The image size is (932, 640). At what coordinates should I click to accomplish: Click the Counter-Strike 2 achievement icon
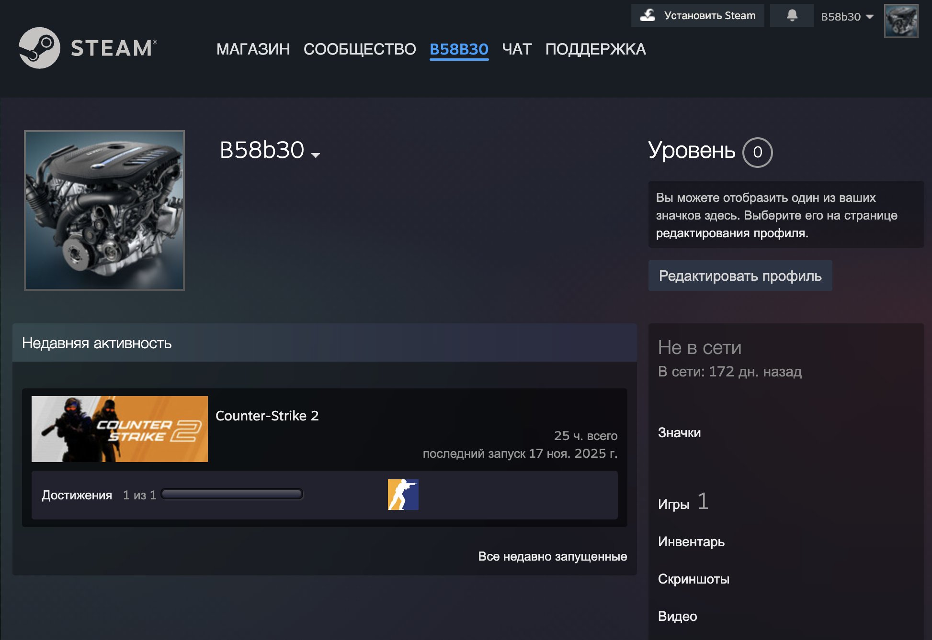pyautogui.click(x=403, y=495)
